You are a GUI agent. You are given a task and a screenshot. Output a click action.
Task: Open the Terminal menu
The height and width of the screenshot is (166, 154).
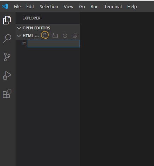113,7
